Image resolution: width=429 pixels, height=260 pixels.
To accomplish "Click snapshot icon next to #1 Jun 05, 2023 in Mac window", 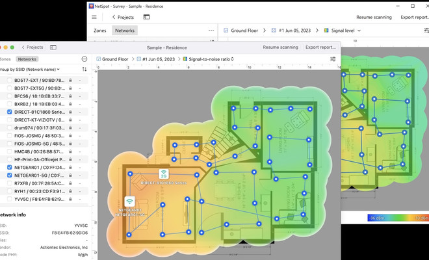I will click(138, 59).
